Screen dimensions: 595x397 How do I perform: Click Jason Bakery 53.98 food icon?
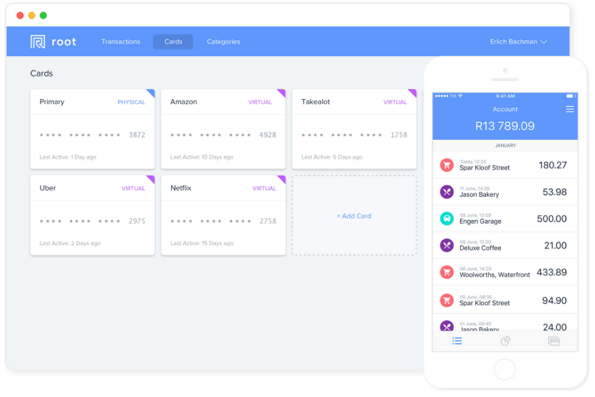447,192
